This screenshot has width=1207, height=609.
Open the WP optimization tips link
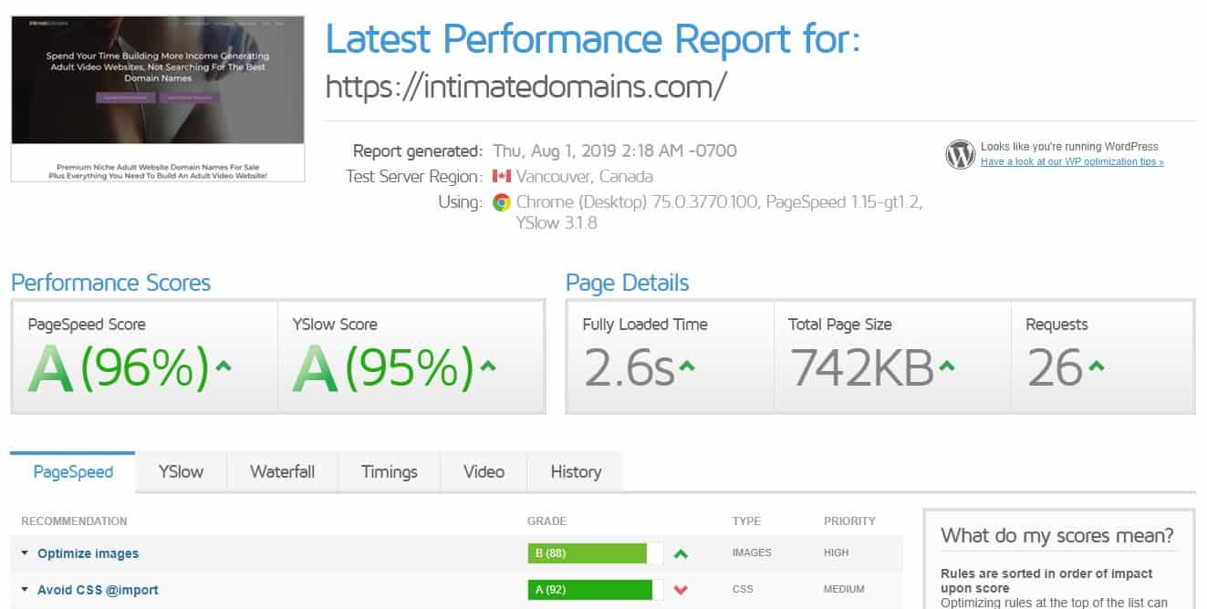tap(1072, 162)
